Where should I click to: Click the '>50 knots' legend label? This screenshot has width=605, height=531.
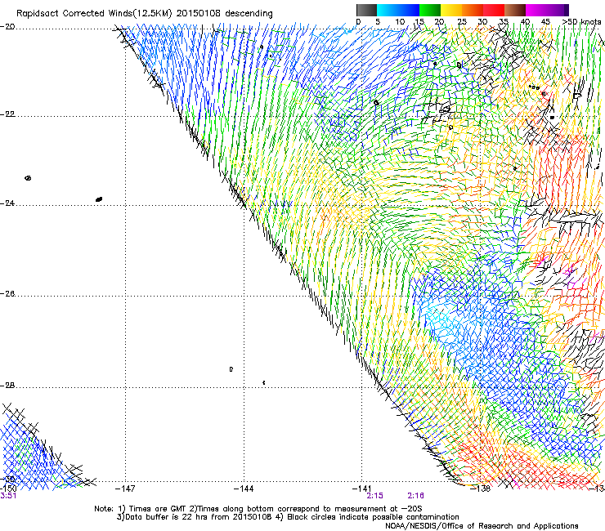tap(582, 21)
